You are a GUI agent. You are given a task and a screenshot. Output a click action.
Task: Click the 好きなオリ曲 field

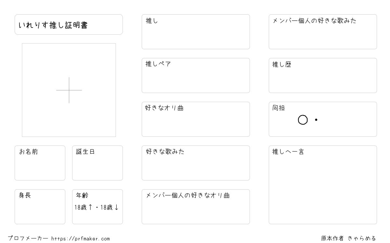pyautogui.click(x=196, y=119)
